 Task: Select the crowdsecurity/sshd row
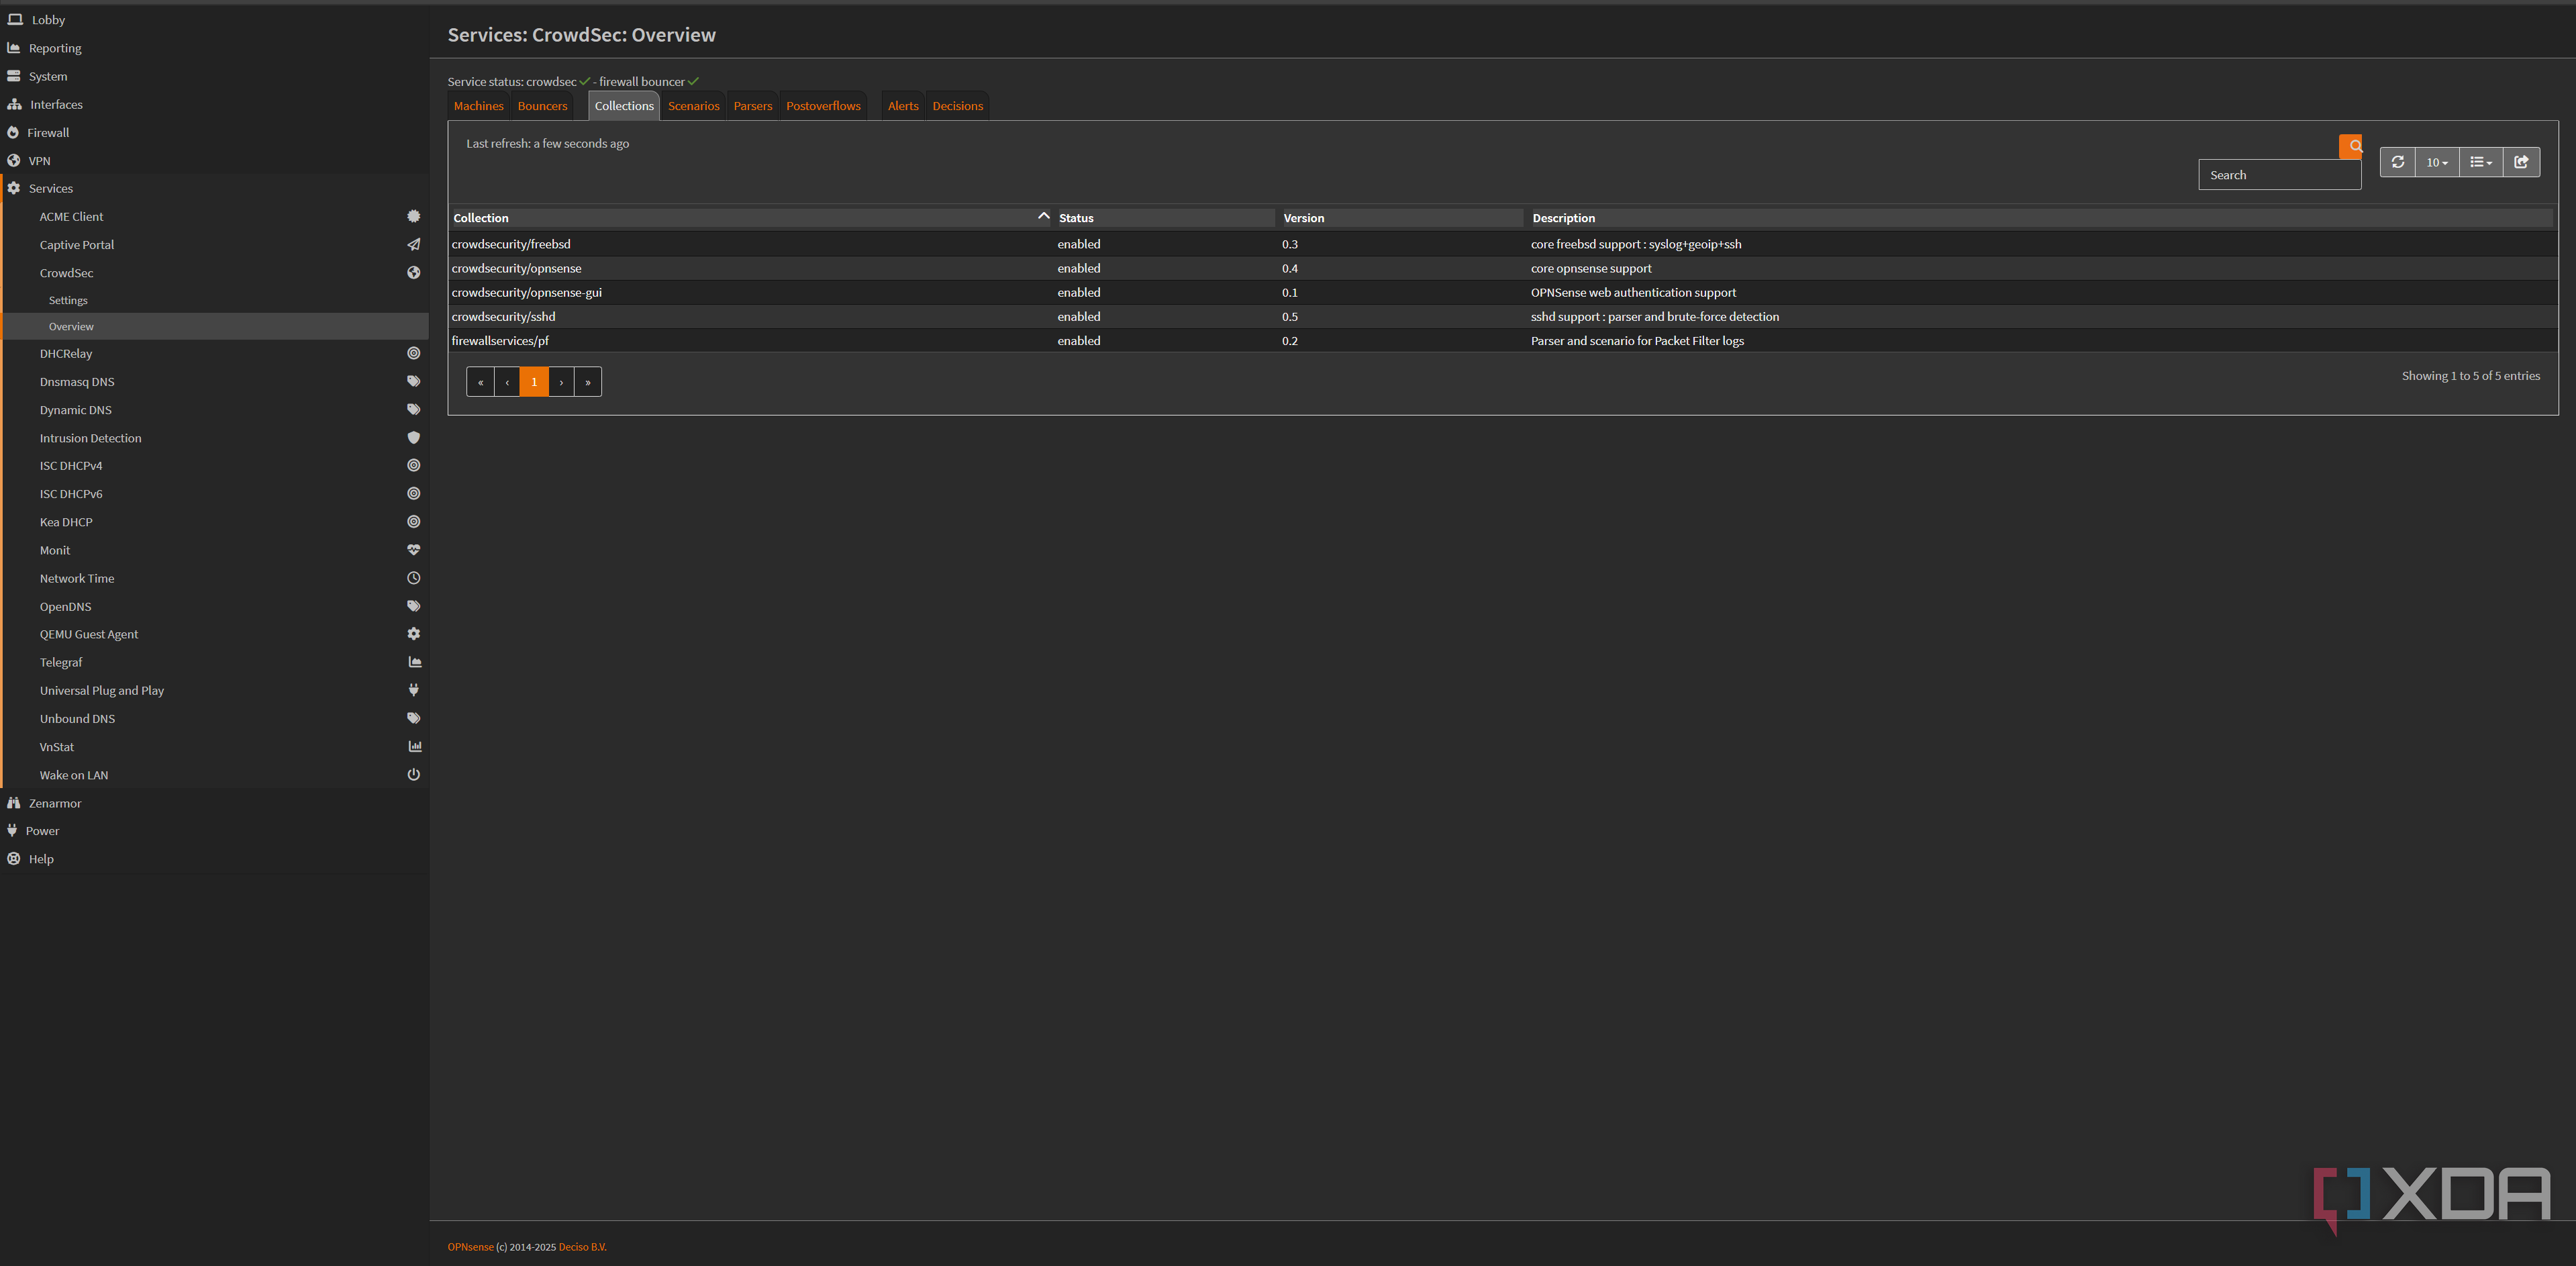pos(1503,317)
